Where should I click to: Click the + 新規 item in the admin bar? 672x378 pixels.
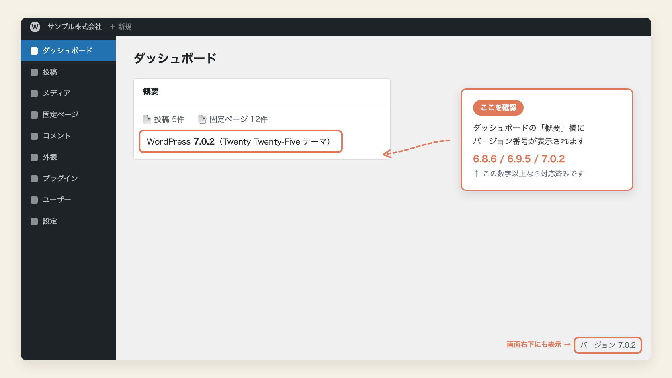click(x=121, y=27)
